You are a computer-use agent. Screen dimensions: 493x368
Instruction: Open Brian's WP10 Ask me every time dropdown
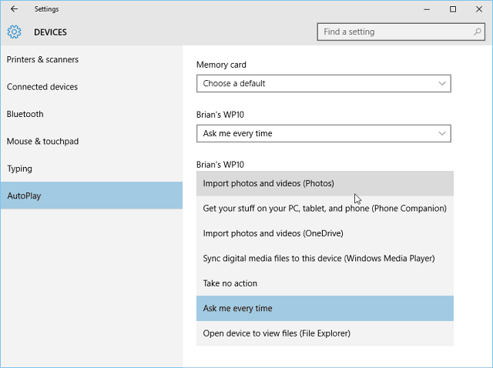pos(324,133)
